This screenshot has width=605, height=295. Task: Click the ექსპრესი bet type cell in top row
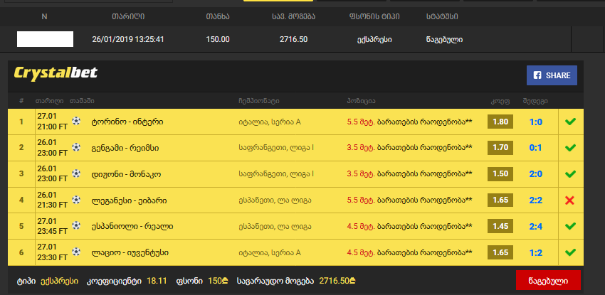374,39
